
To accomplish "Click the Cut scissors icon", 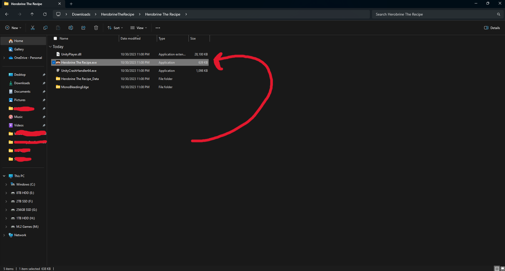I will coord(33,28).
